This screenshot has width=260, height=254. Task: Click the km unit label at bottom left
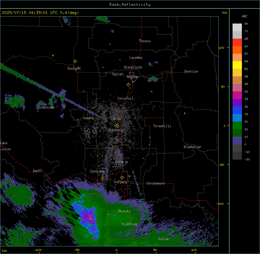(5, 250)
